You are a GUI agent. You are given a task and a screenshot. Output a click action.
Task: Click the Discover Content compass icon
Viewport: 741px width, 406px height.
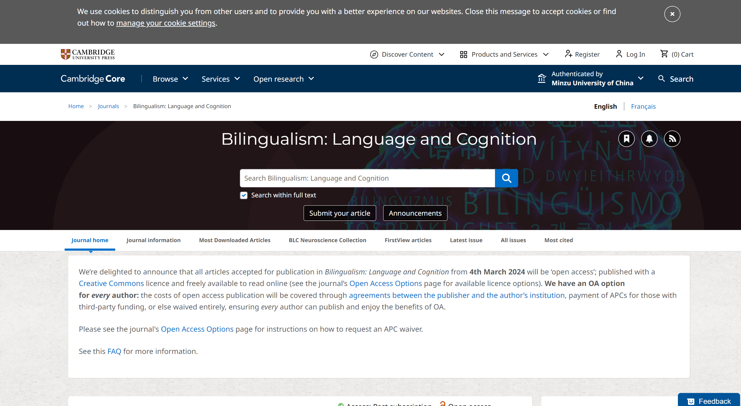coord(374,55)
